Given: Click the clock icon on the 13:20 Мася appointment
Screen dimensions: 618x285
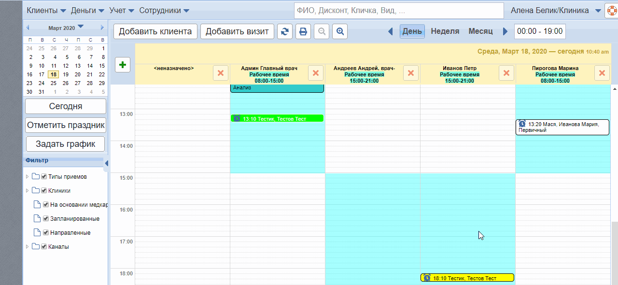Looking at the screenshot, I should click(522, 124).
